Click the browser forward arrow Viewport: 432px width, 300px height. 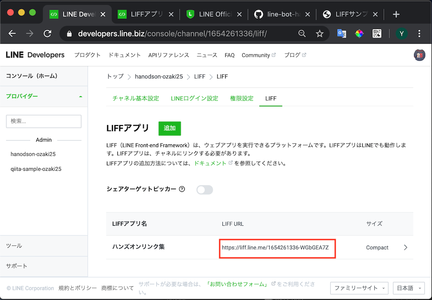(x=30, y=33)
